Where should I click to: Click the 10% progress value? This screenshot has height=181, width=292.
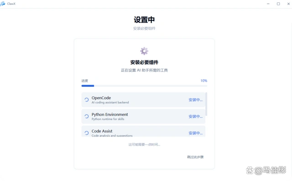point(204,81)
